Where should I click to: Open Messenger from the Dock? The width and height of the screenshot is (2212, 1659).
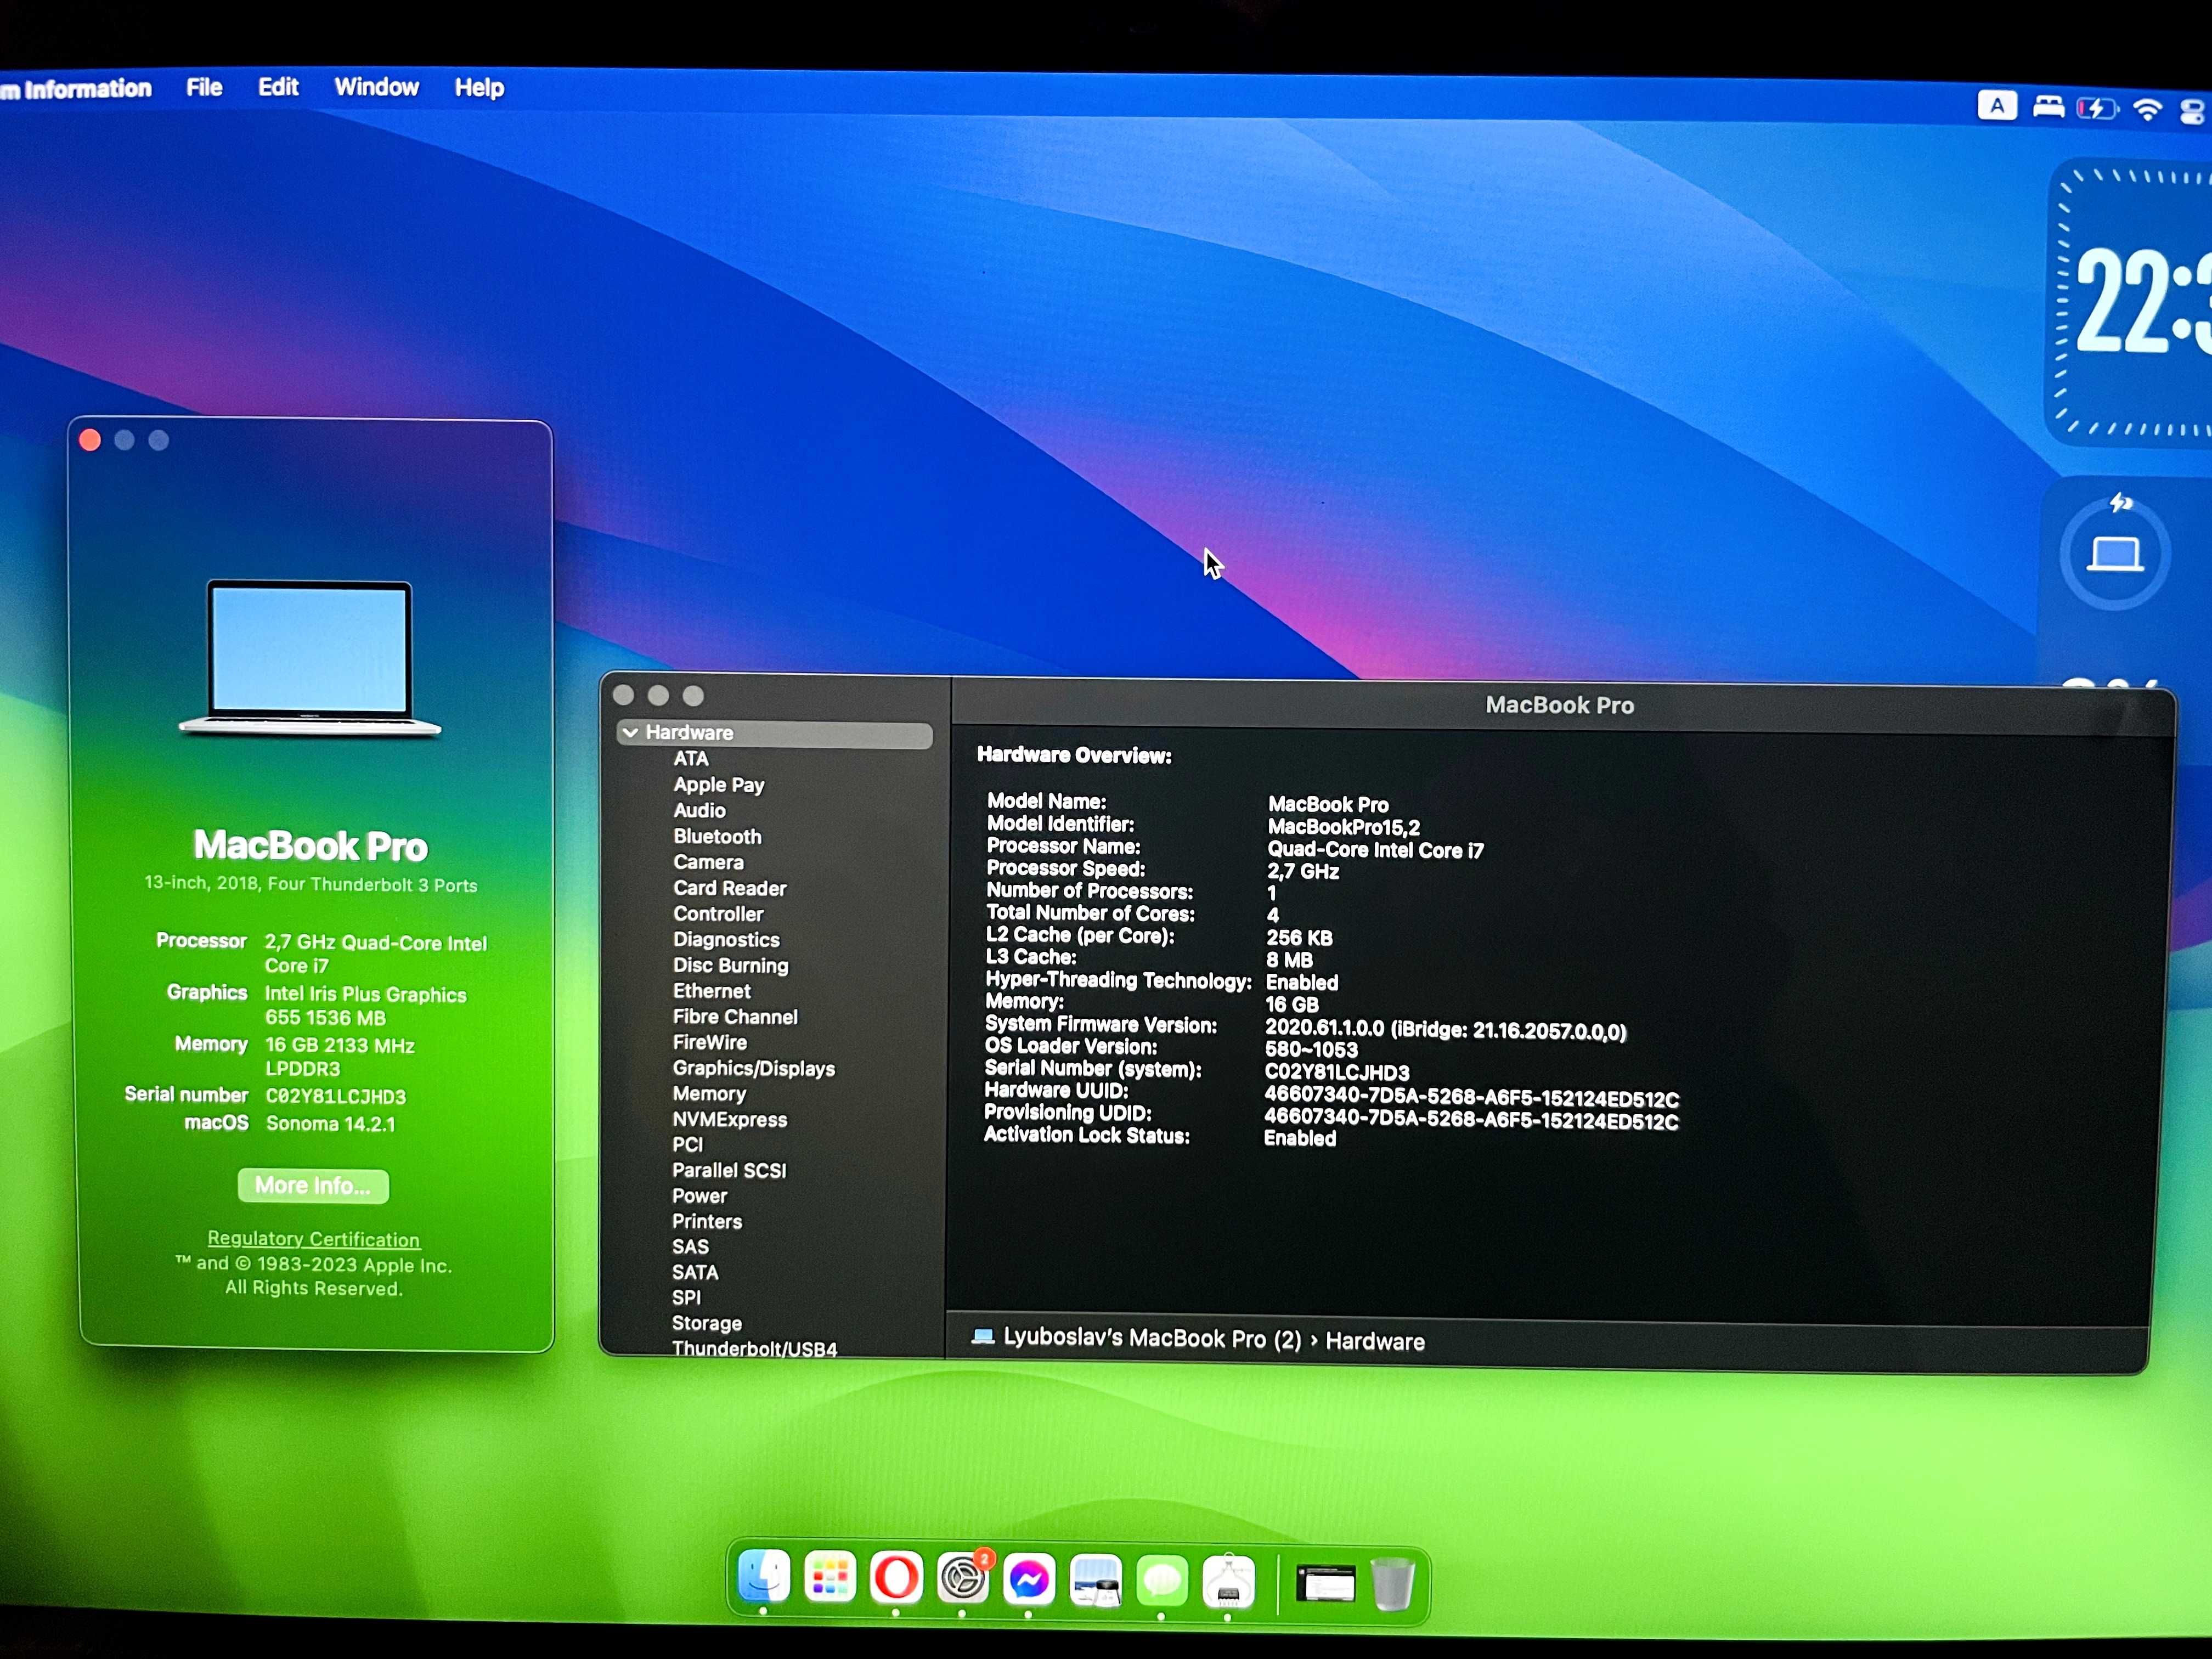(x=1028, y=1580)
